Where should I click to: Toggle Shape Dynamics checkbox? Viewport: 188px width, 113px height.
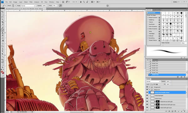tap(148, 18)
